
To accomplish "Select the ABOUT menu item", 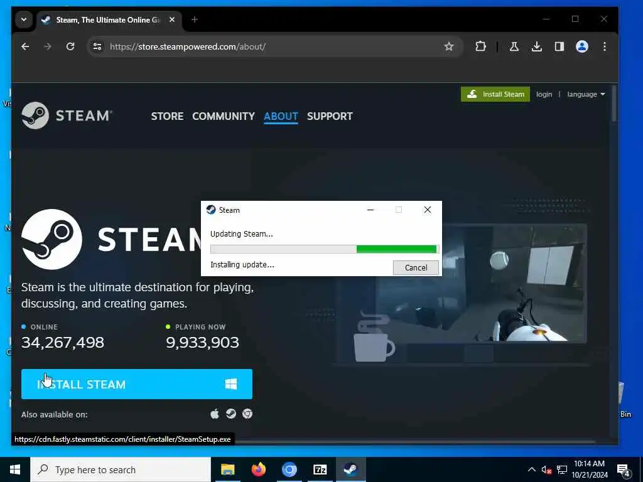I will point(281,116).
